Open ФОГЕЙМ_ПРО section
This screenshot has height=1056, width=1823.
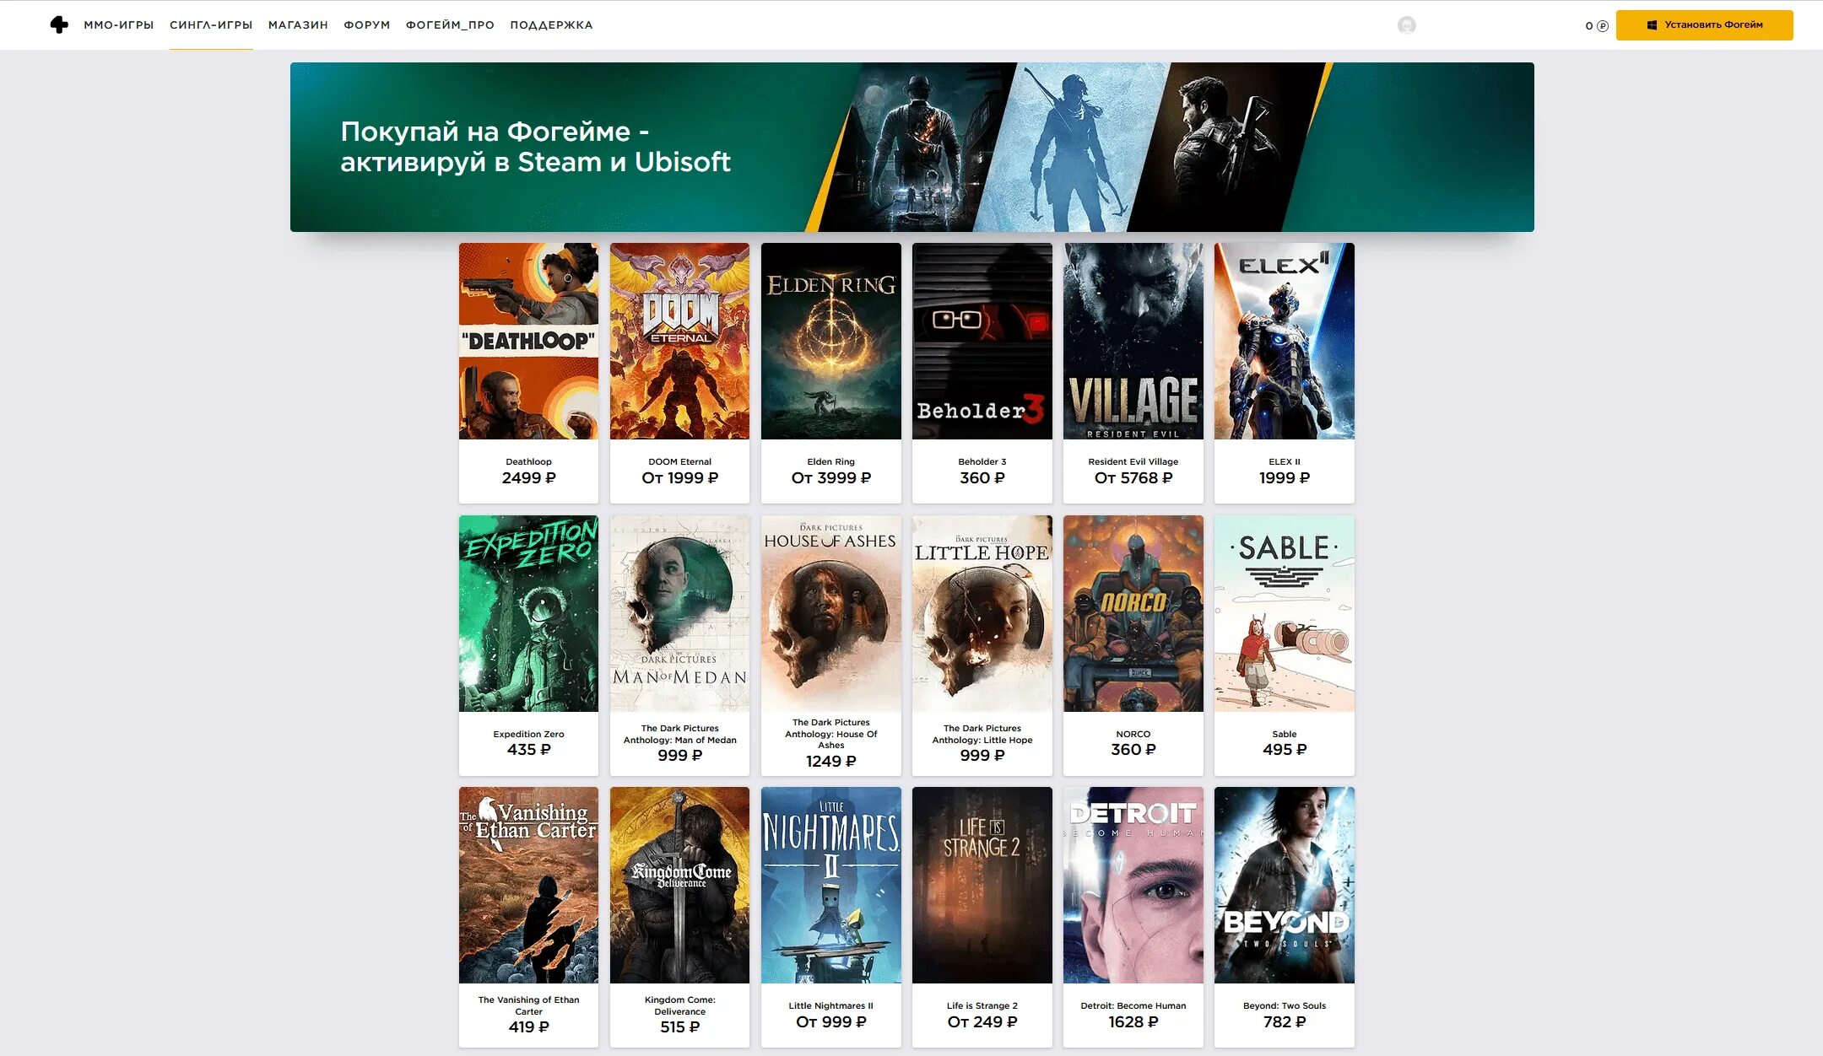click(450, 25)
